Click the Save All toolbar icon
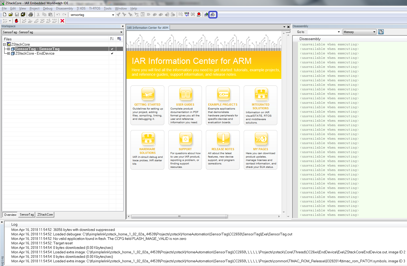407x266 pixels. pyautogui.click(x=23, y=15)
